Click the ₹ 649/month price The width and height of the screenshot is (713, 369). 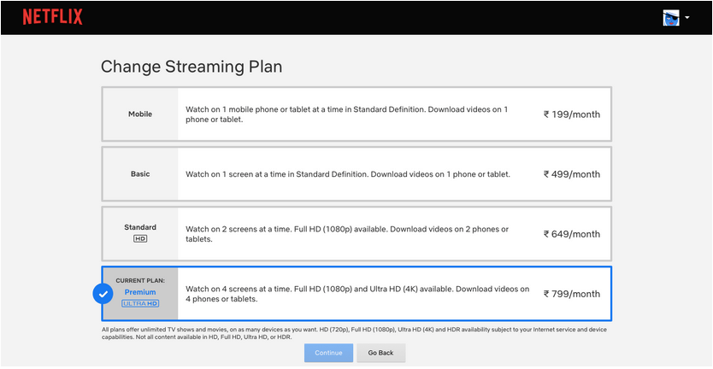click(x=572, y=234)
